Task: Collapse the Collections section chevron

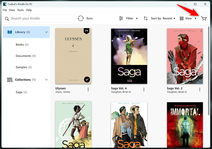Action: click(x=46, y=80)
